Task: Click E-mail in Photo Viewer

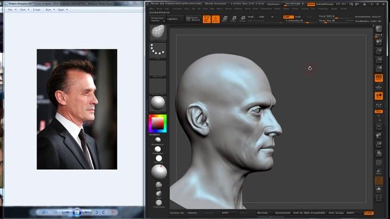Action: [37, 10]
